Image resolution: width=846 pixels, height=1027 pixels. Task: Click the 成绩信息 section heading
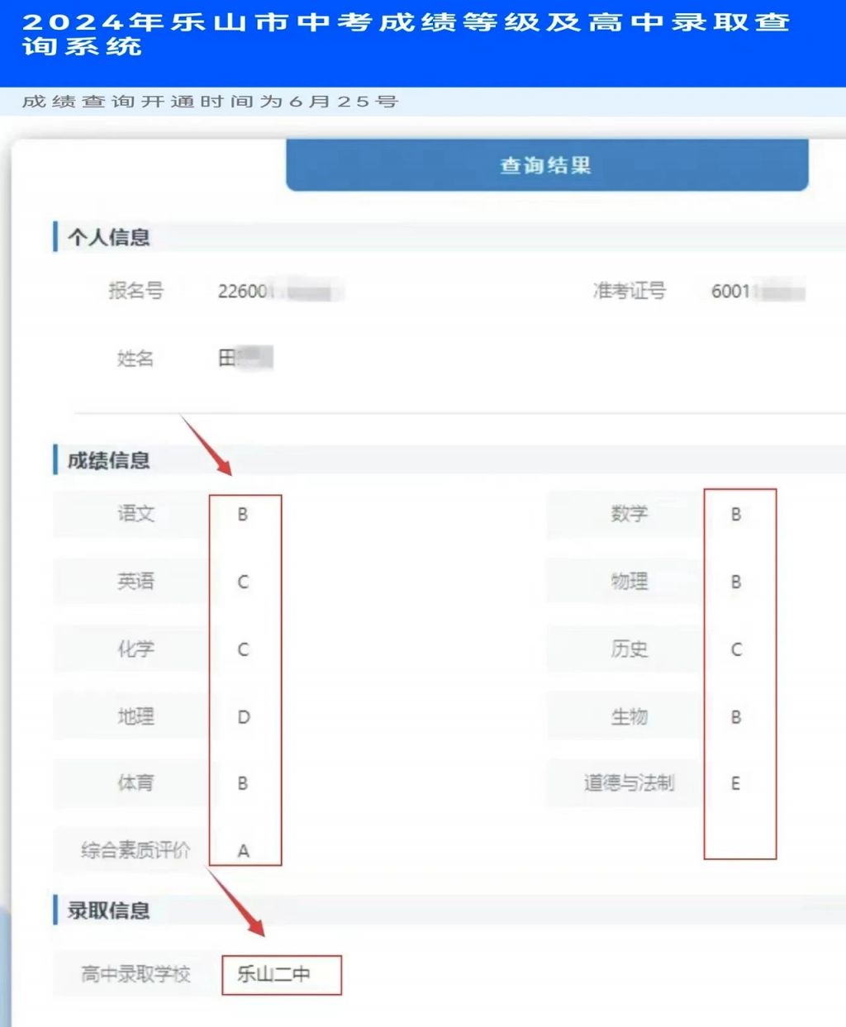108,460
